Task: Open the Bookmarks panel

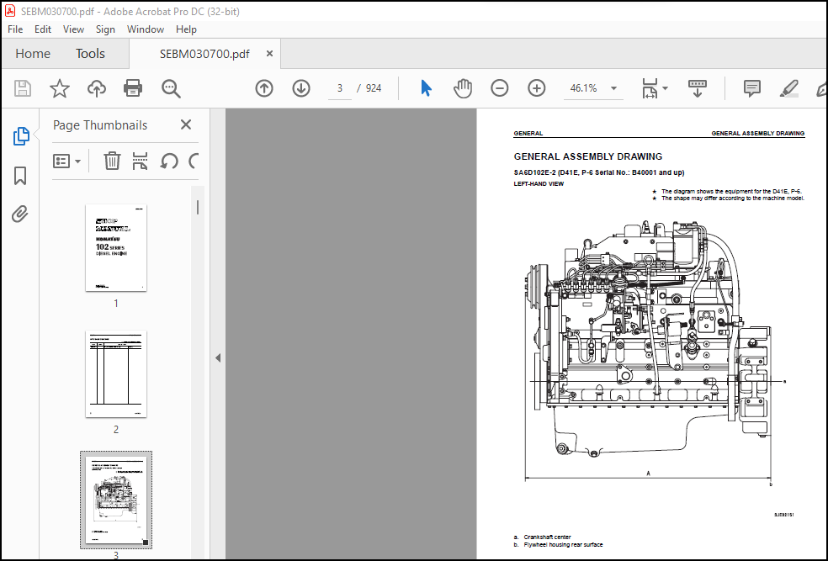Action: click(20, 176)
